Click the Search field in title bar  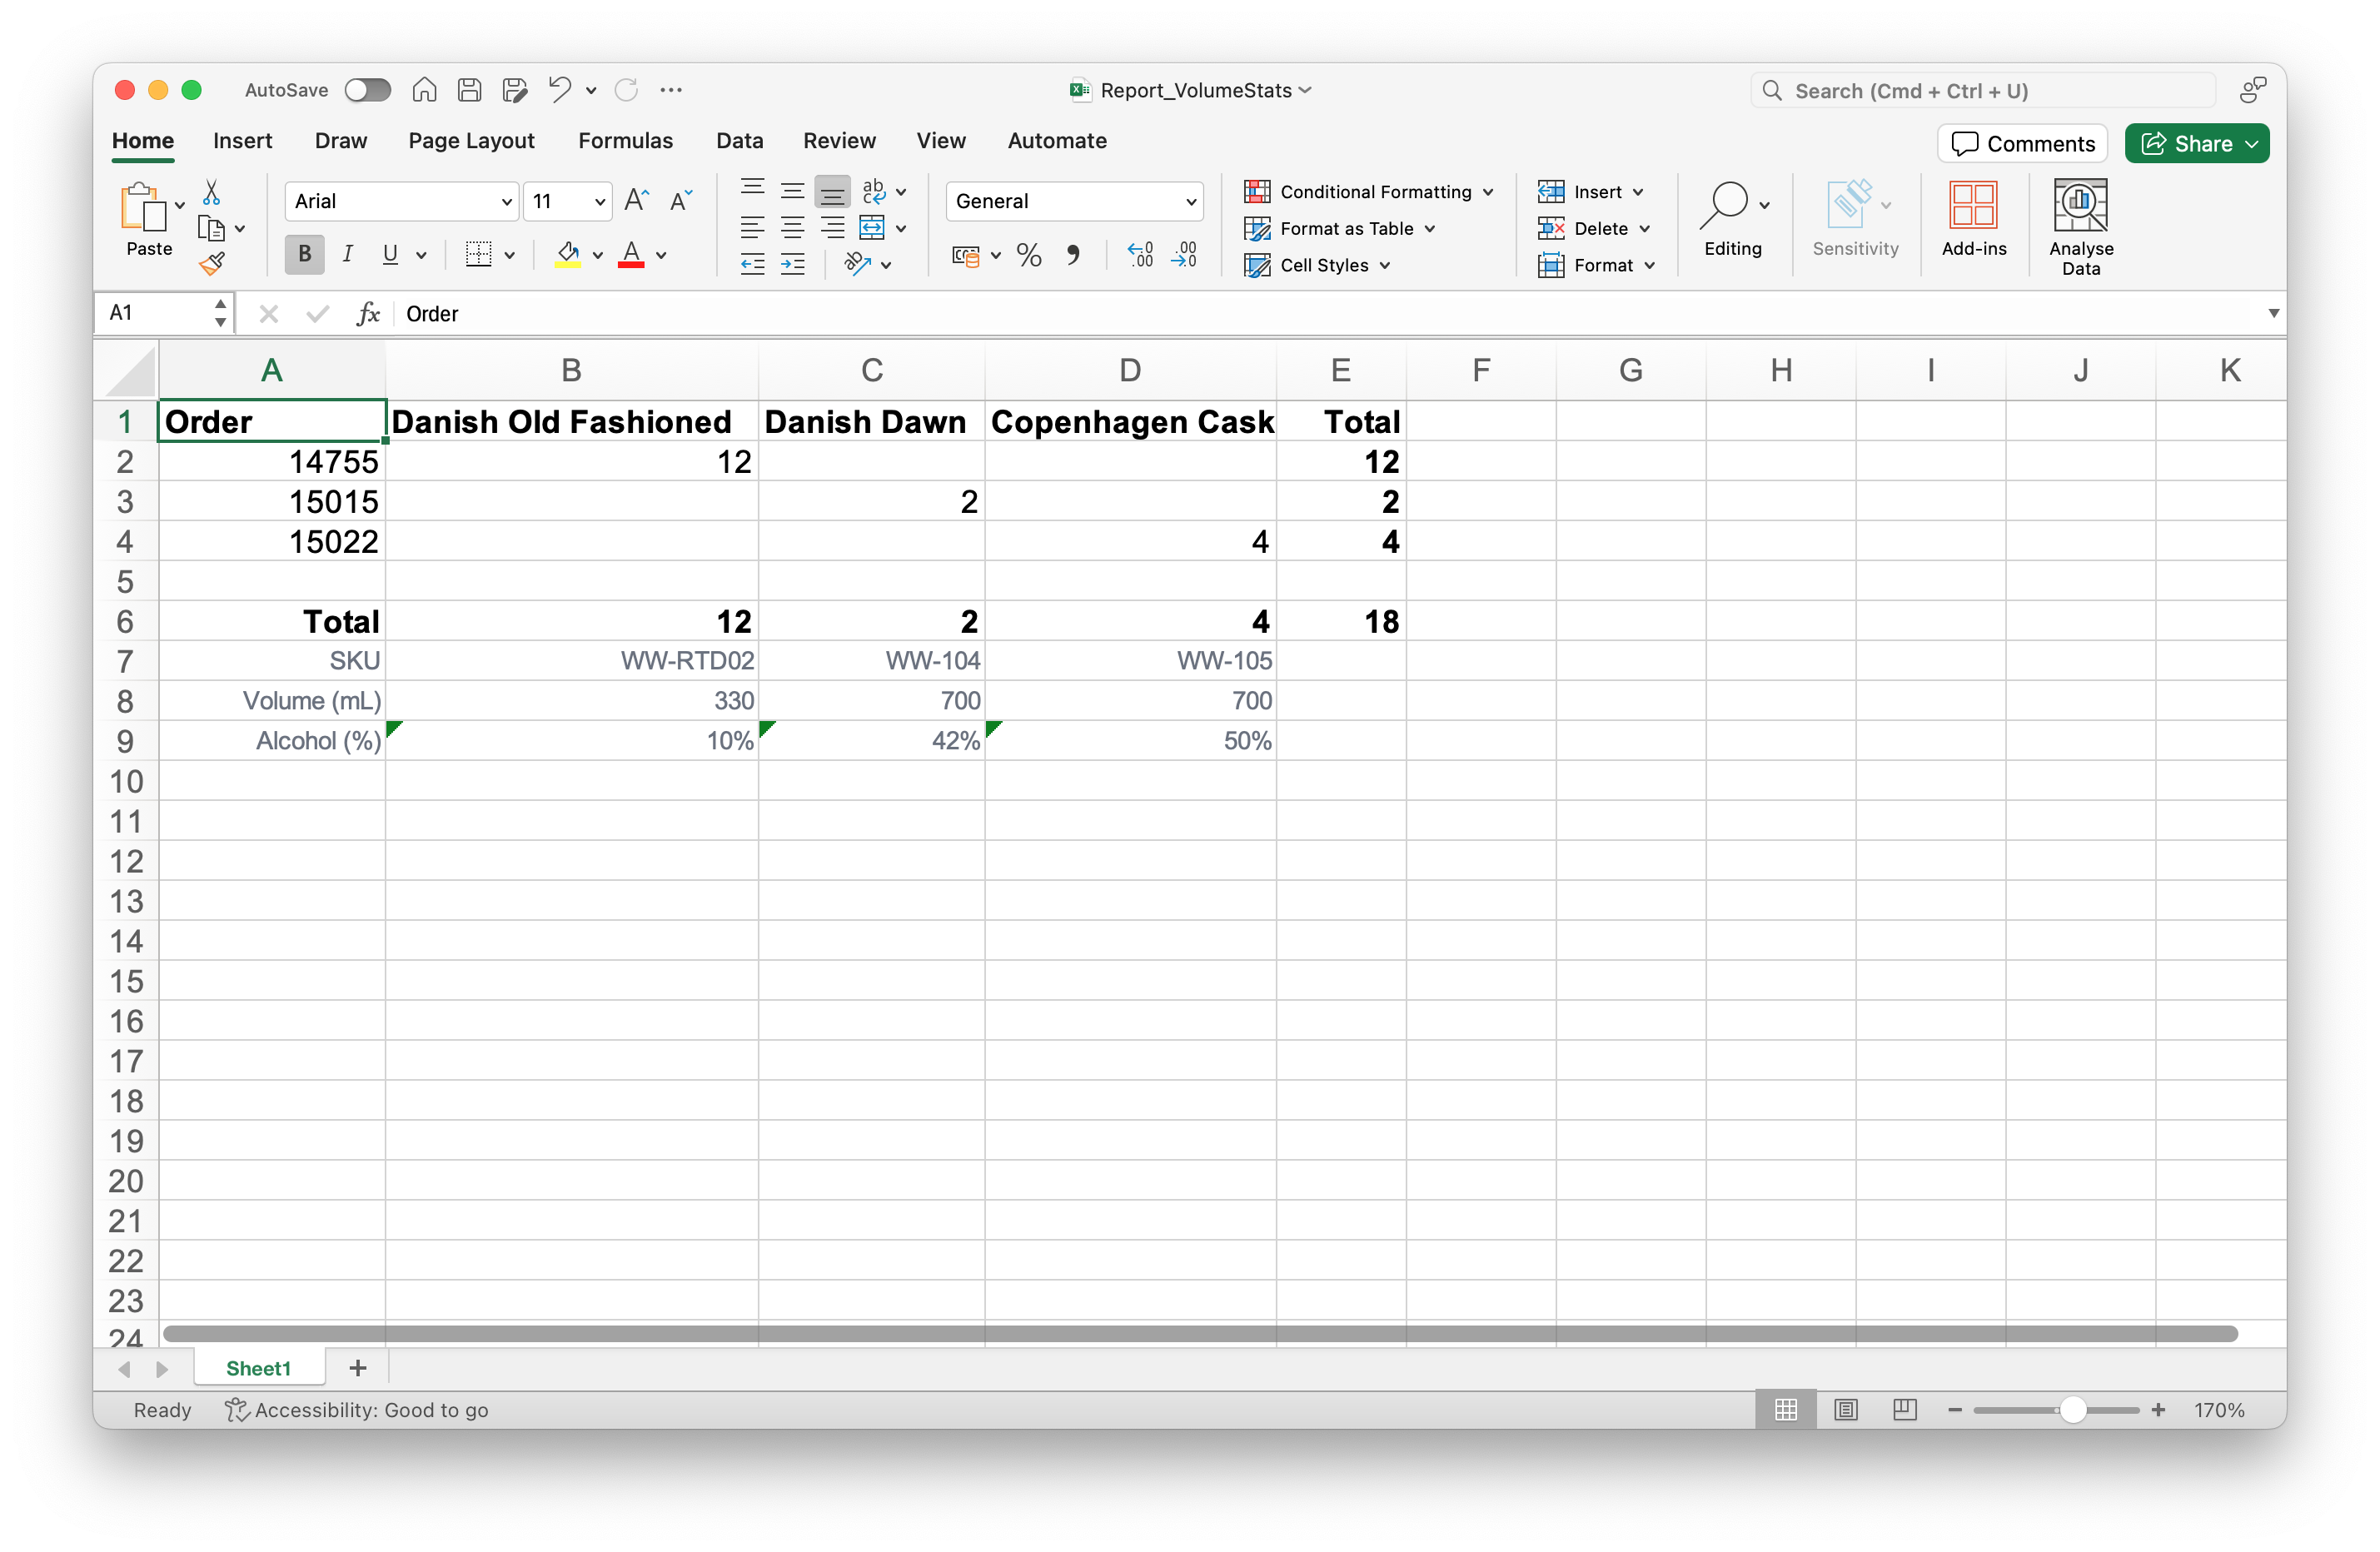point(1982,91)
